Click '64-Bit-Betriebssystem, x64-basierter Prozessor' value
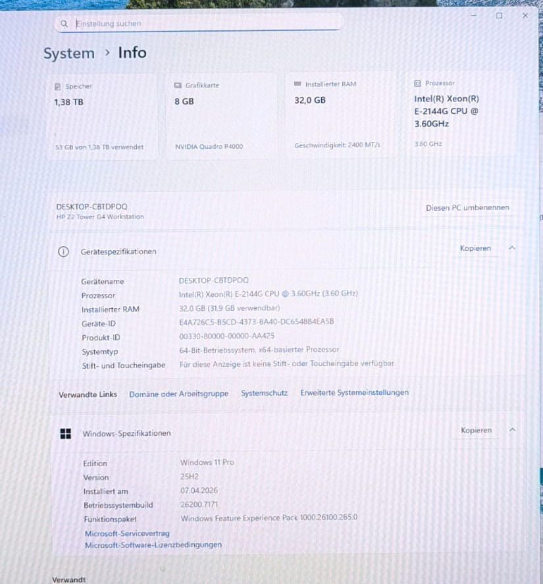The height and width of the screenshot is (584, 543). point(259,350)
